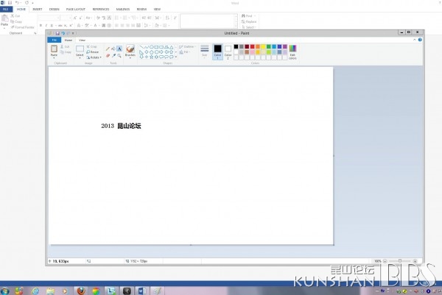Click Edit colors in Paint
442x295 pixels.
pos(292,51)
